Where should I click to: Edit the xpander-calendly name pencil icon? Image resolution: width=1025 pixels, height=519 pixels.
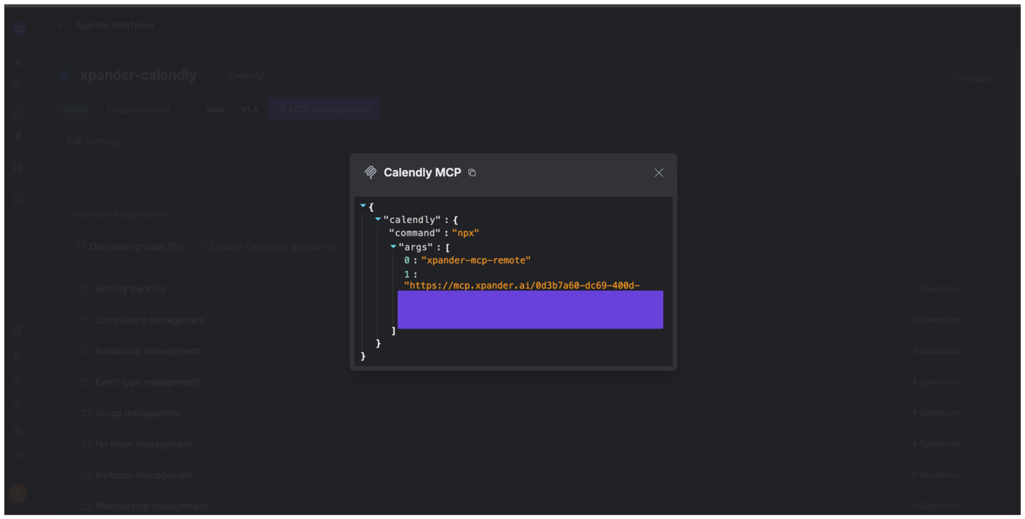[208, 76]
